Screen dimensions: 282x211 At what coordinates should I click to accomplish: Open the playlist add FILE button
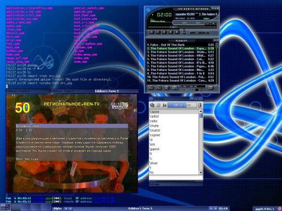tap(151, 88)
